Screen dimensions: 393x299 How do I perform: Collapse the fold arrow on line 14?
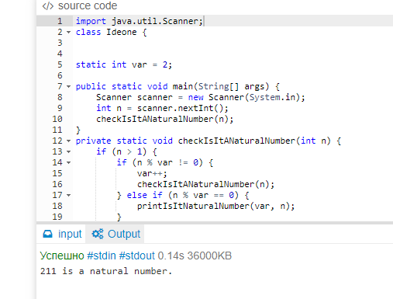click(68, 162)
